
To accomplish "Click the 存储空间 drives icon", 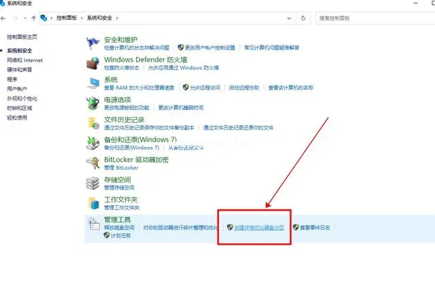I will 93,183.
